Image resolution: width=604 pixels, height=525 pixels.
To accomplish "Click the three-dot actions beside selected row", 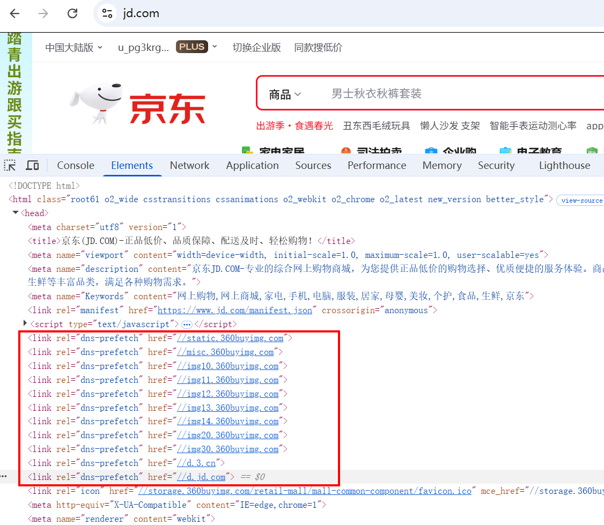I will 4,476.
